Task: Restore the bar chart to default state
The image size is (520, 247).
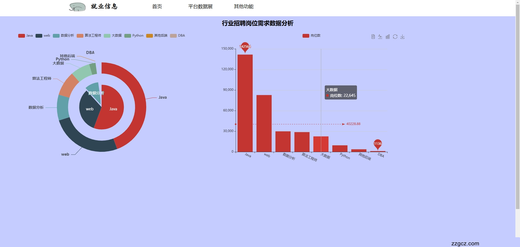Action: [x=395, y=37]
